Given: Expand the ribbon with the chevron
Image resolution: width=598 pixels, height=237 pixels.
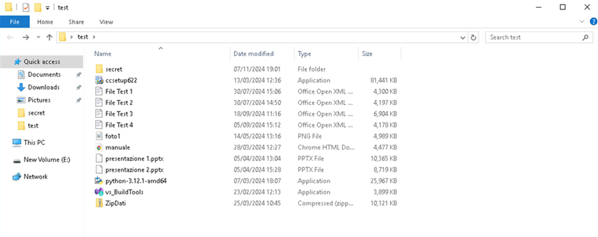Looking at the screenshot, I should click(x=582, y=22).
